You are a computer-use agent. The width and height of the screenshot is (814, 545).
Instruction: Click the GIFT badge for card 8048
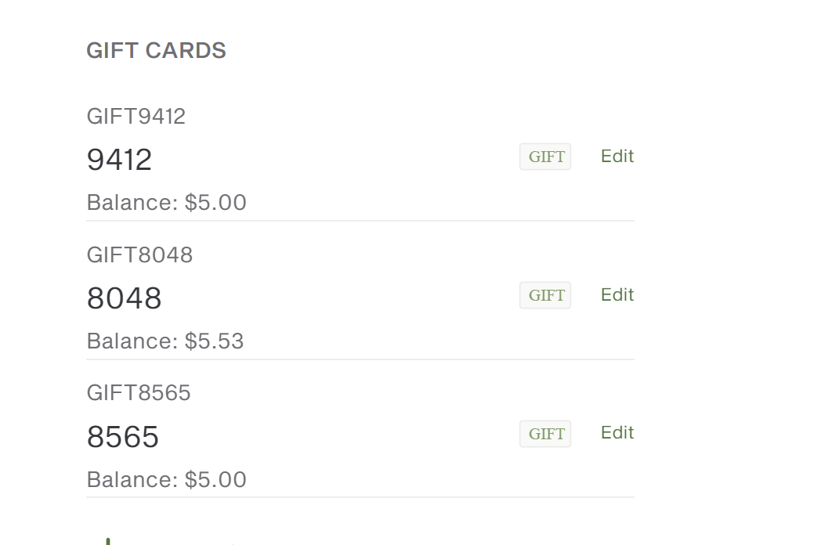click(x=545, y=295)
